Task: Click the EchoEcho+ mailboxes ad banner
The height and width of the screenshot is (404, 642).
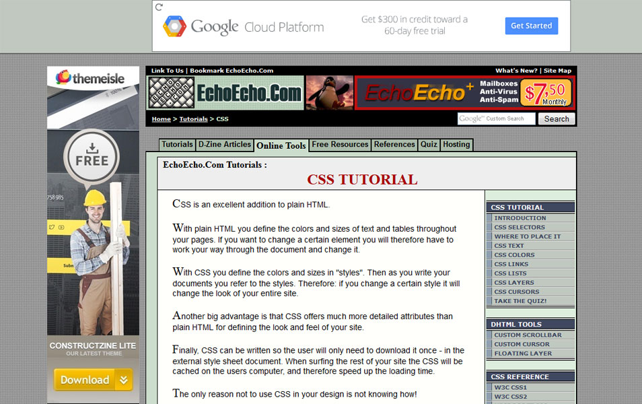Action: tap(465, 93)
